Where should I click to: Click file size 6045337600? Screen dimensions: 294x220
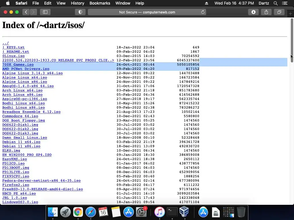(188, 60)
